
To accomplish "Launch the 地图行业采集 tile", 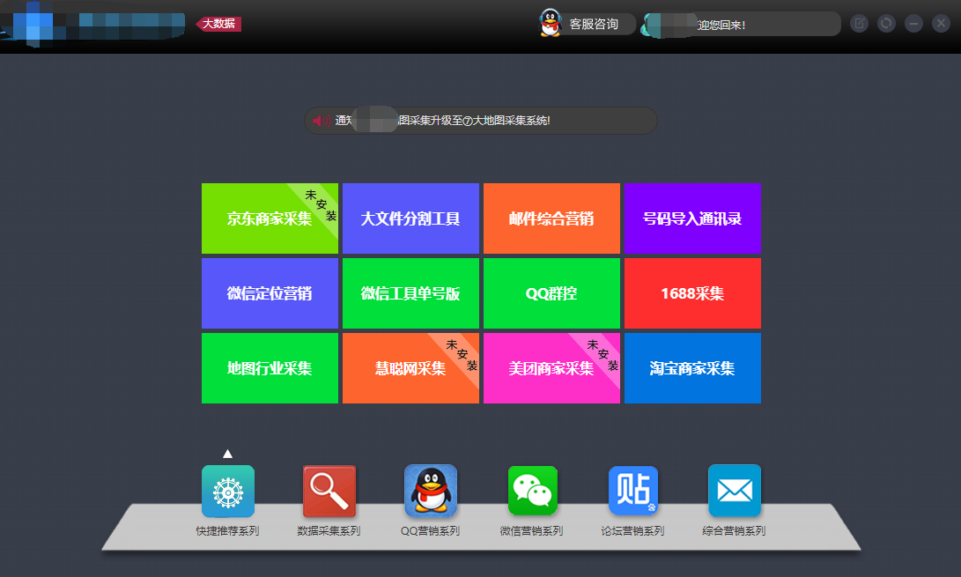I will [x=270, y=368].
